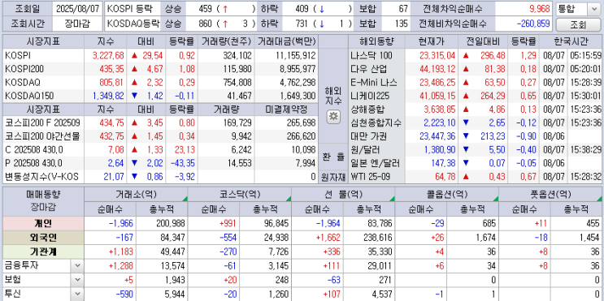Select the 환율 side tab
Viewport: 604px width, 301px height.
[333, 157]
